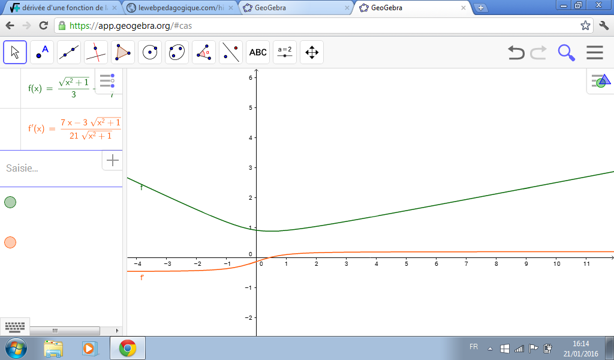Click the plus button beside the input
Viewport: 614px width, 360px height.
(112, 160)
